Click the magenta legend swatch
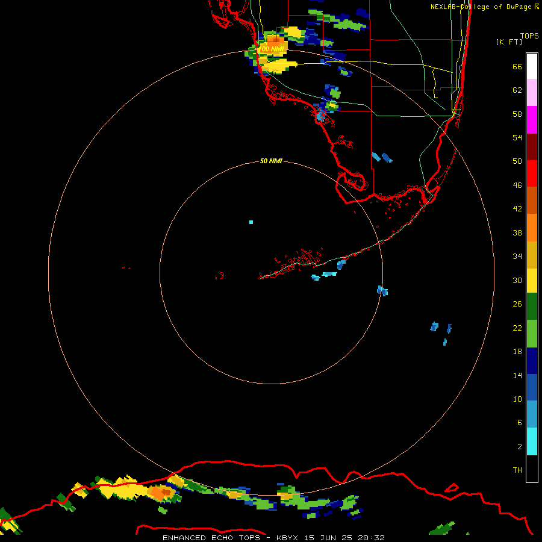Image resolution: width=542 pixels, height=542 pixels. (x=532, y=120)
